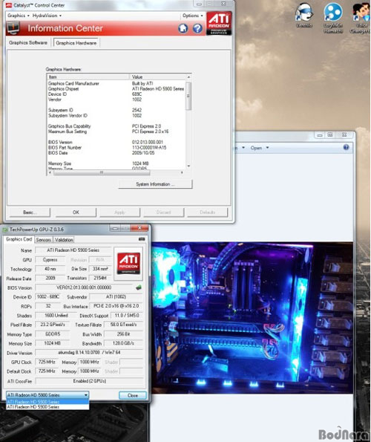Open the LogMeIn Hamachi desktop shortcut
The height and width of the screenshot is (442, 371).
[x=333, y=18]
